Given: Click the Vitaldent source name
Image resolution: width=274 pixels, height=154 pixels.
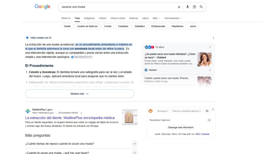Looking at the screenshot, I should point(153,70).
